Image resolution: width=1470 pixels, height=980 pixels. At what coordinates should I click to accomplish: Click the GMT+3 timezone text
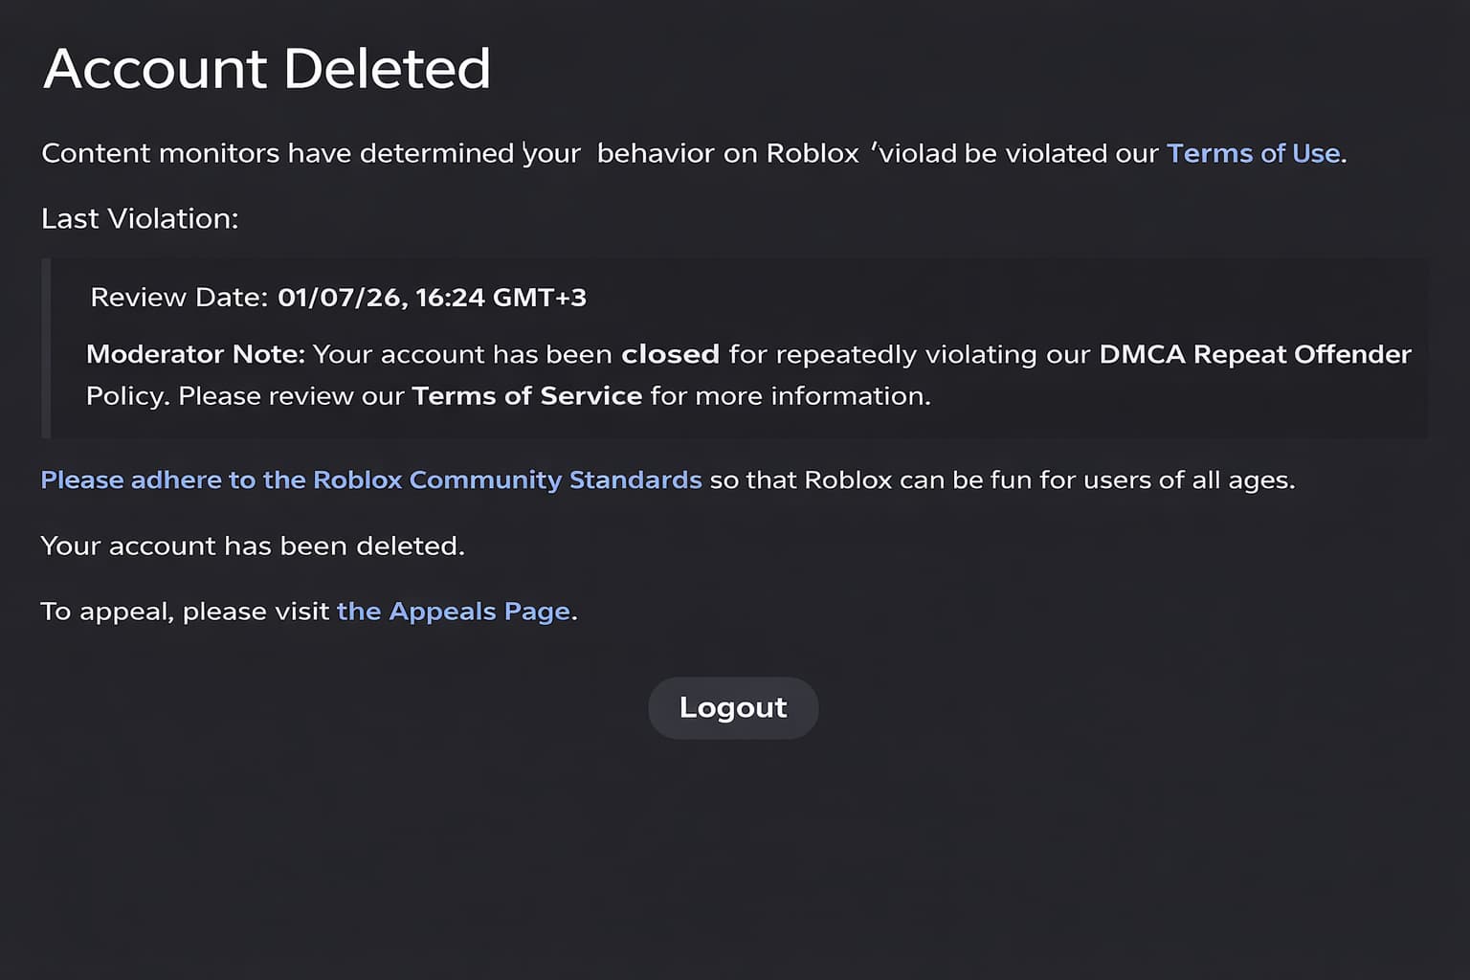click(541, 297)
